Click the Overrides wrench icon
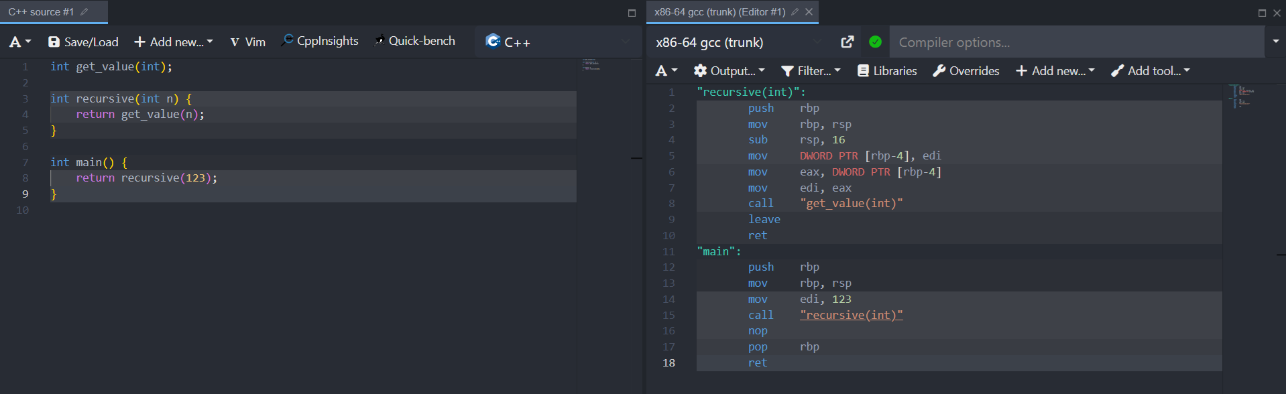The width and height of the screenshot is (1286, 394). coord(939,71)
